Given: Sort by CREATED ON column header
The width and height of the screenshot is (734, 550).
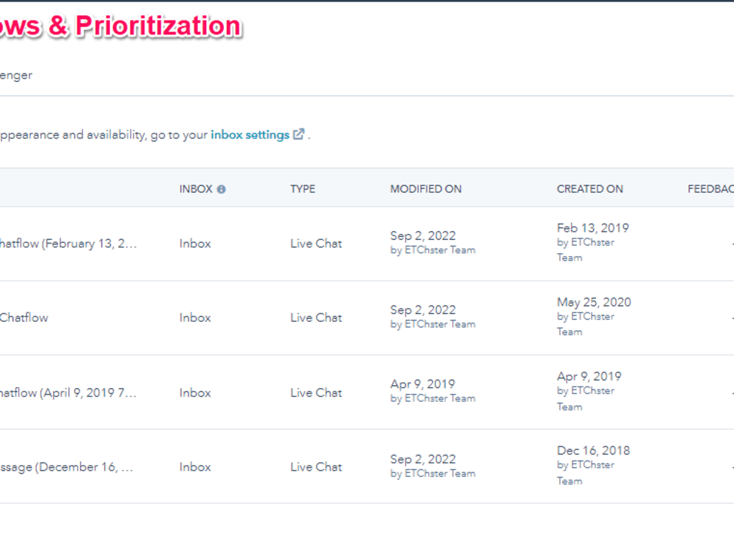Looking at the screenshot, I should [590, 189].
